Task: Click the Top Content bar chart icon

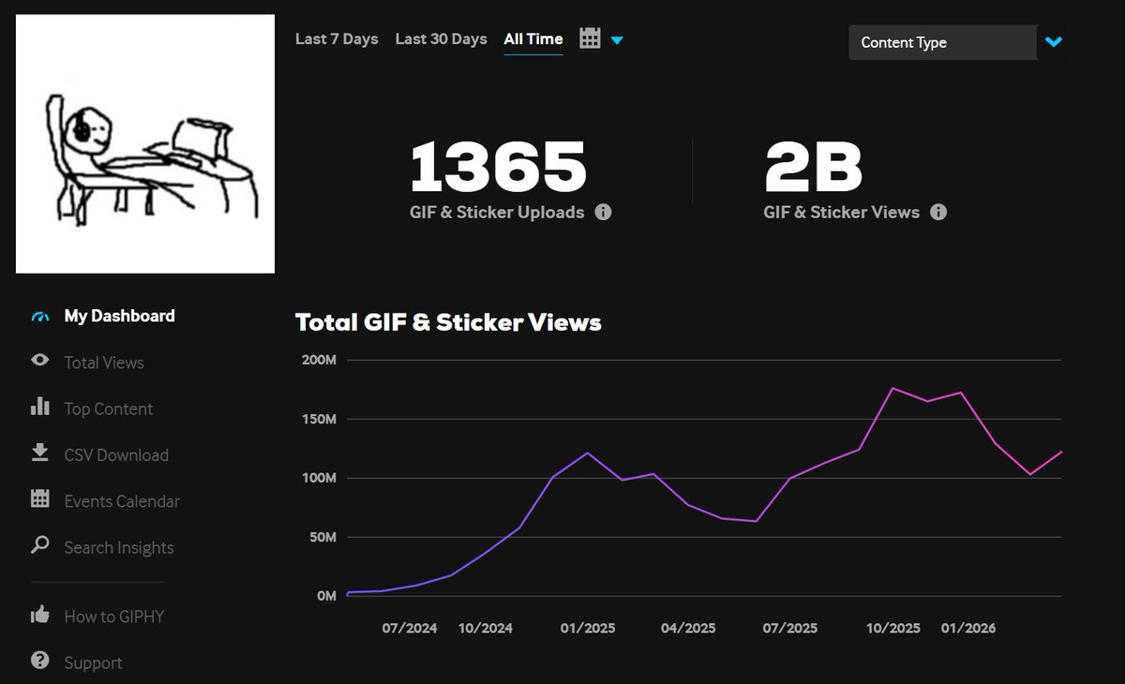Action: [39, 407]
